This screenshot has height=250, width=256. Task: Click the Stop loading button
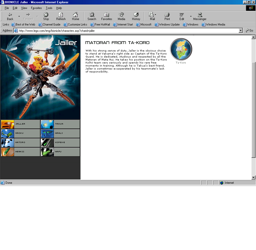(46, 16)
